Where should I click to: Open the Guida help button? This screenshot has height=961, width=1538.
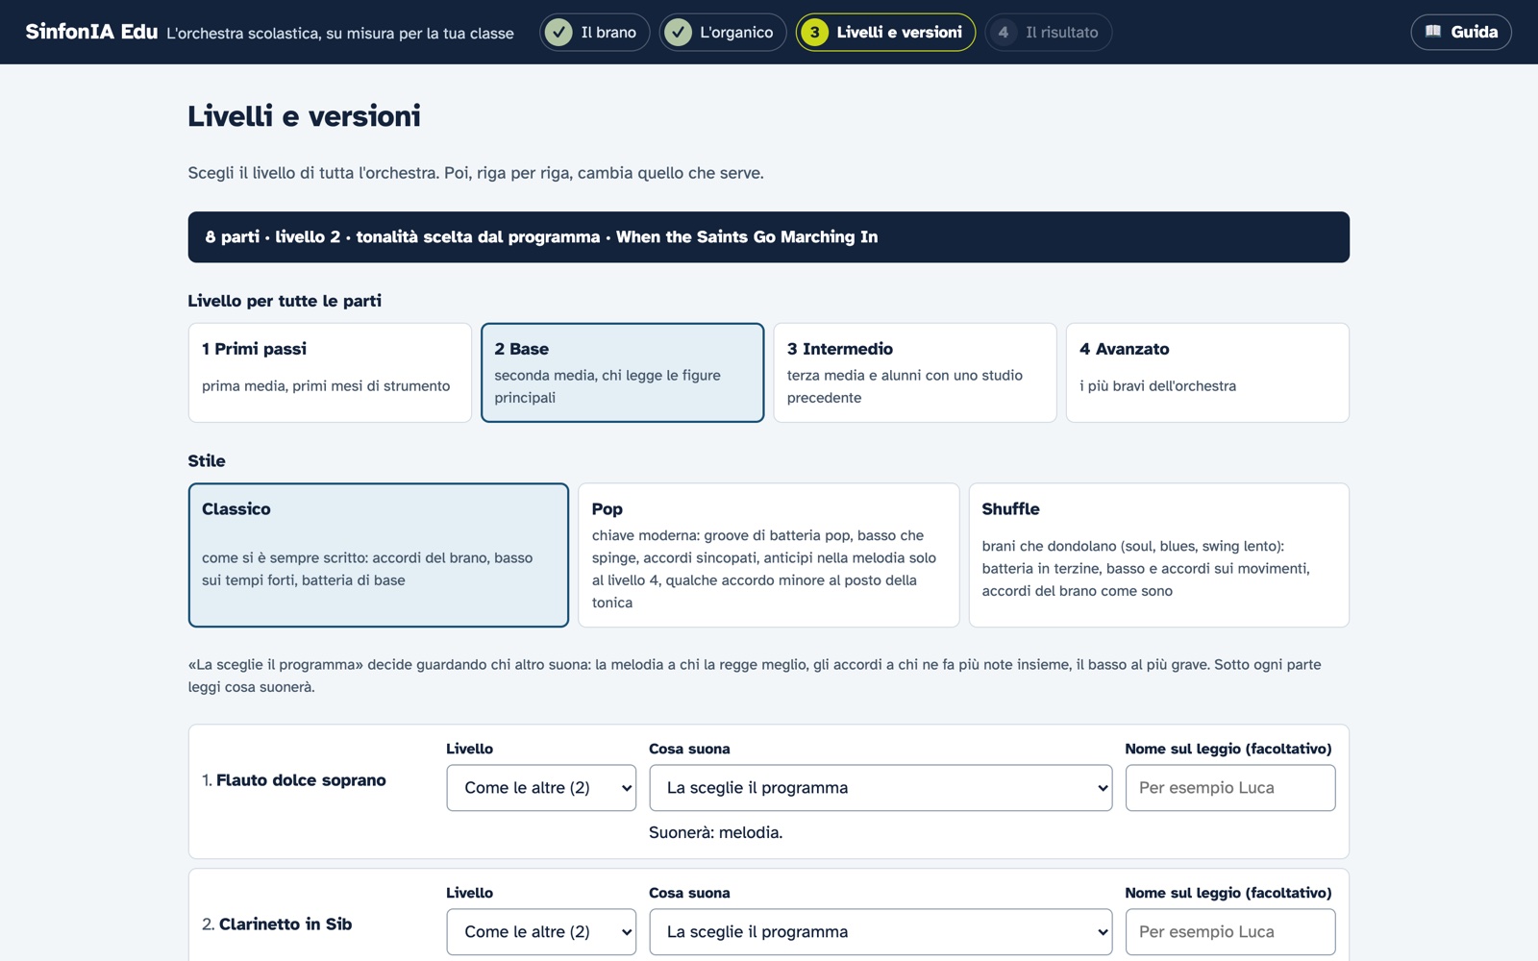(1461, 32)
